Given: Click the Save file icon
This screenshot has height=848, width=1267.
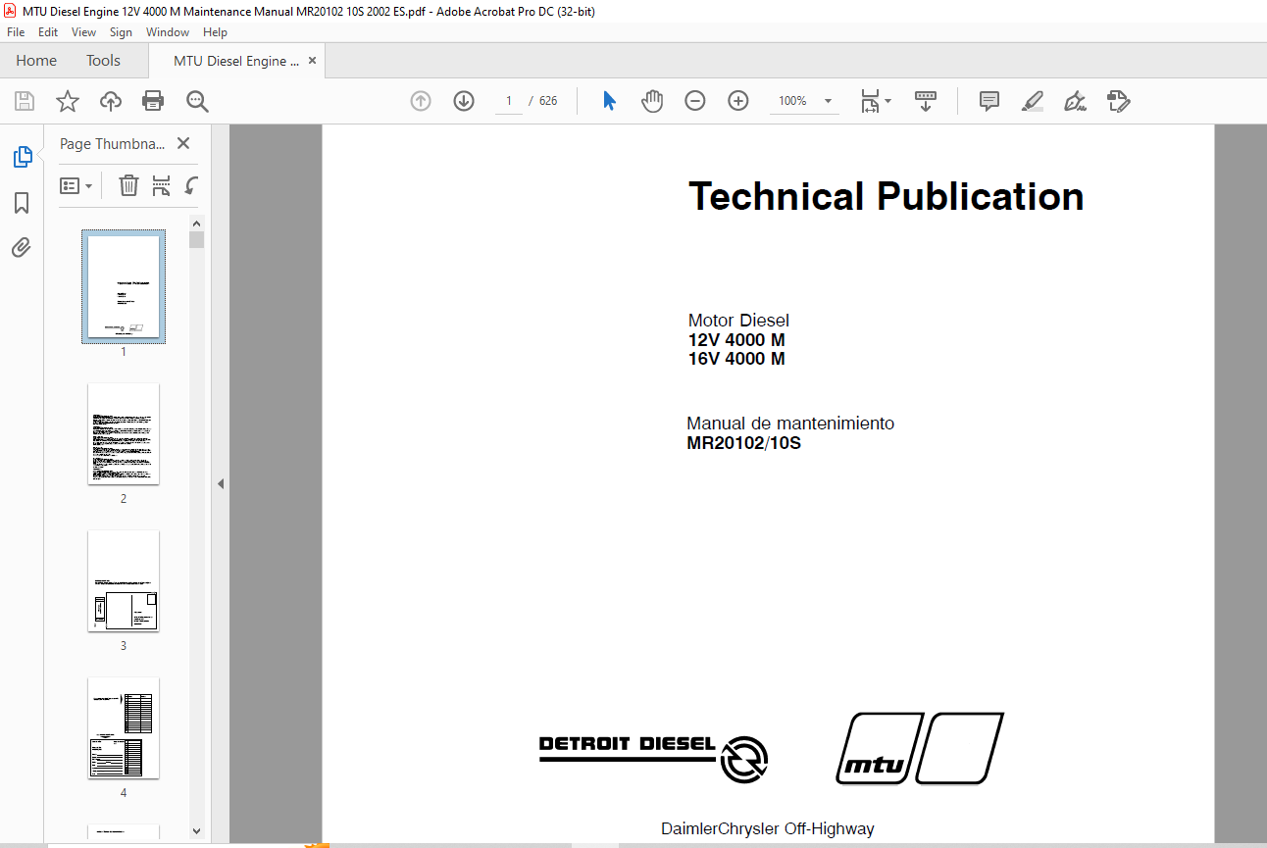Looking at the screenshot, I should point(25,101).
